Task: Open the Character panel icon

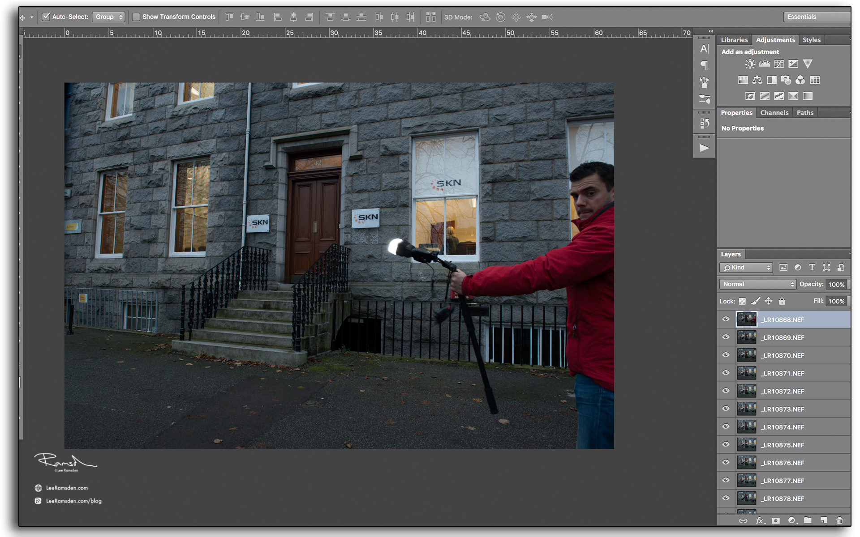Action: 704,49
